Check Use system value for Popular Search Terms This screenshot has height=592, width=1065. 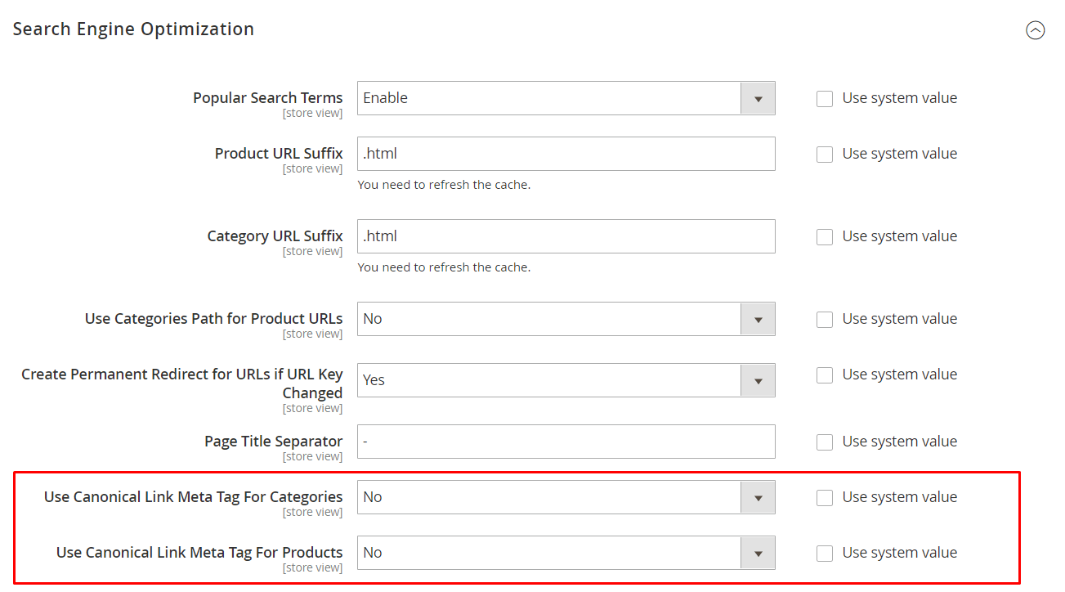click(x=825, y=98)
